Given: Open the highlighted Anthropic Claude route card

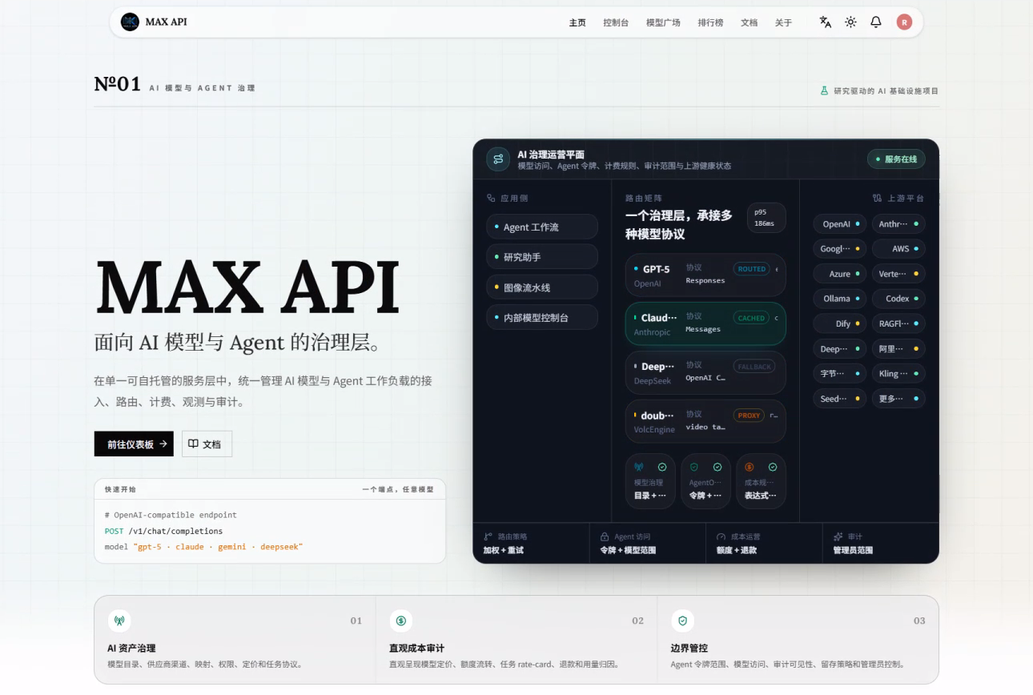Looking at the screenshot, I should 705,323.
